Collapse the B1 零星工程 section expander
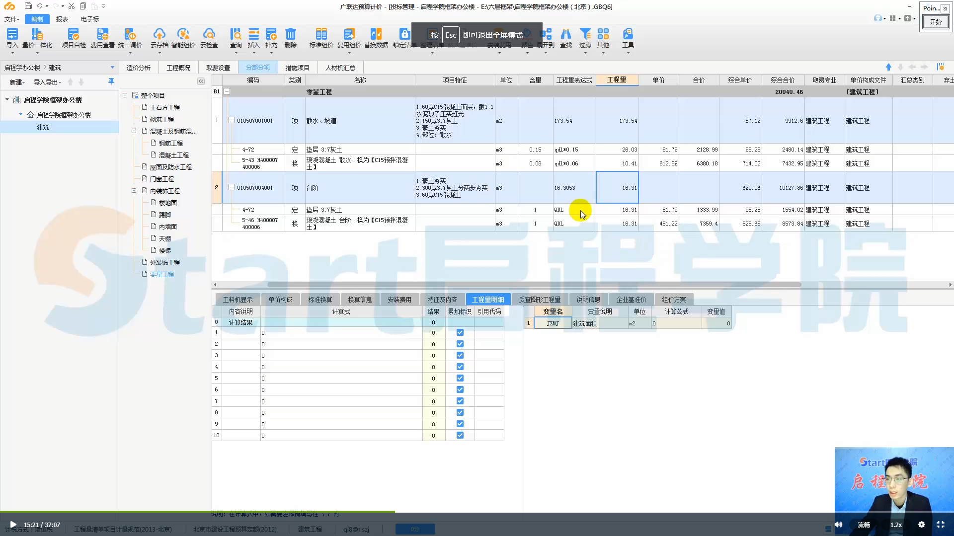Screen dimensions: 954x536 pyautogui.click(x=227, y=91)
